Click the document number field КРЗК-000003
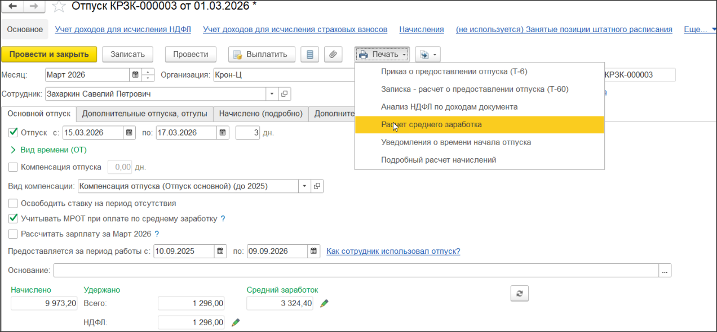The height and width of the screenshot is (332, 717). (639, 75)
